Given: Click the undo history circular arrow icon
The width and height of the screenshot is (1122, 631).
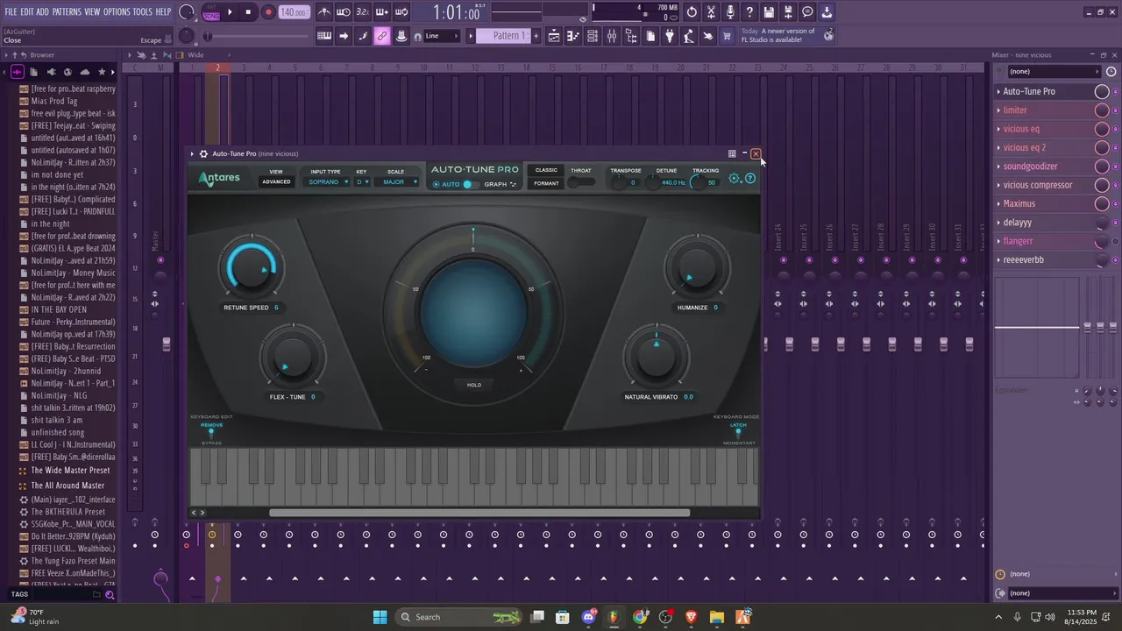Looking at the screenshot, I should (692, 12).
